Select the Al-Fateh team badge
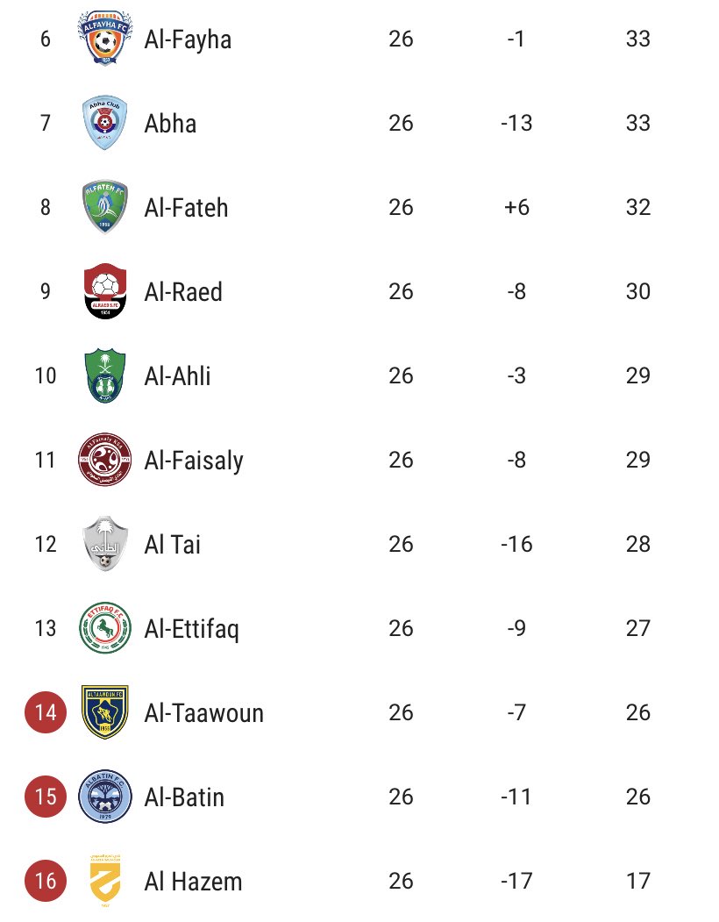Viewport: 719px width, 922px height. pyautogui.click(x=104, y=207)
